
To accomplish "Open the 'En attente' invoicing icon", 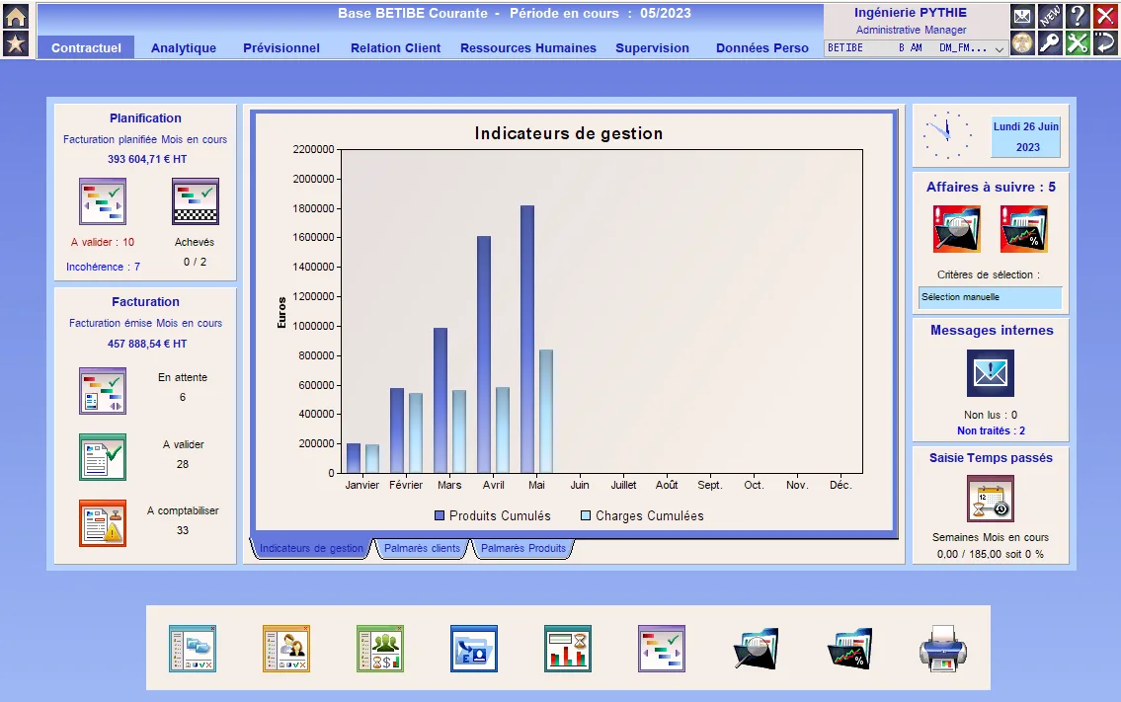I will [103, 391].
